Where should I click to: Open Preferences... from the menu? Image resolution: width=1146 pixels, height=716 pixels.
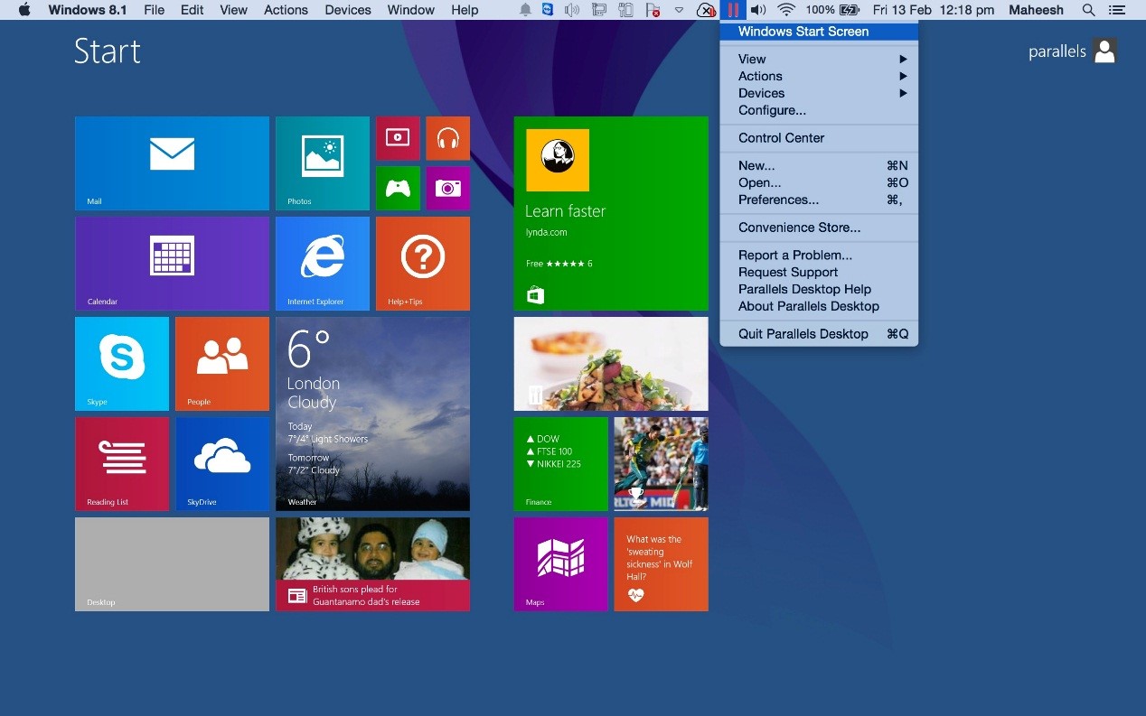pyautogui.click(x=819, y=200)
